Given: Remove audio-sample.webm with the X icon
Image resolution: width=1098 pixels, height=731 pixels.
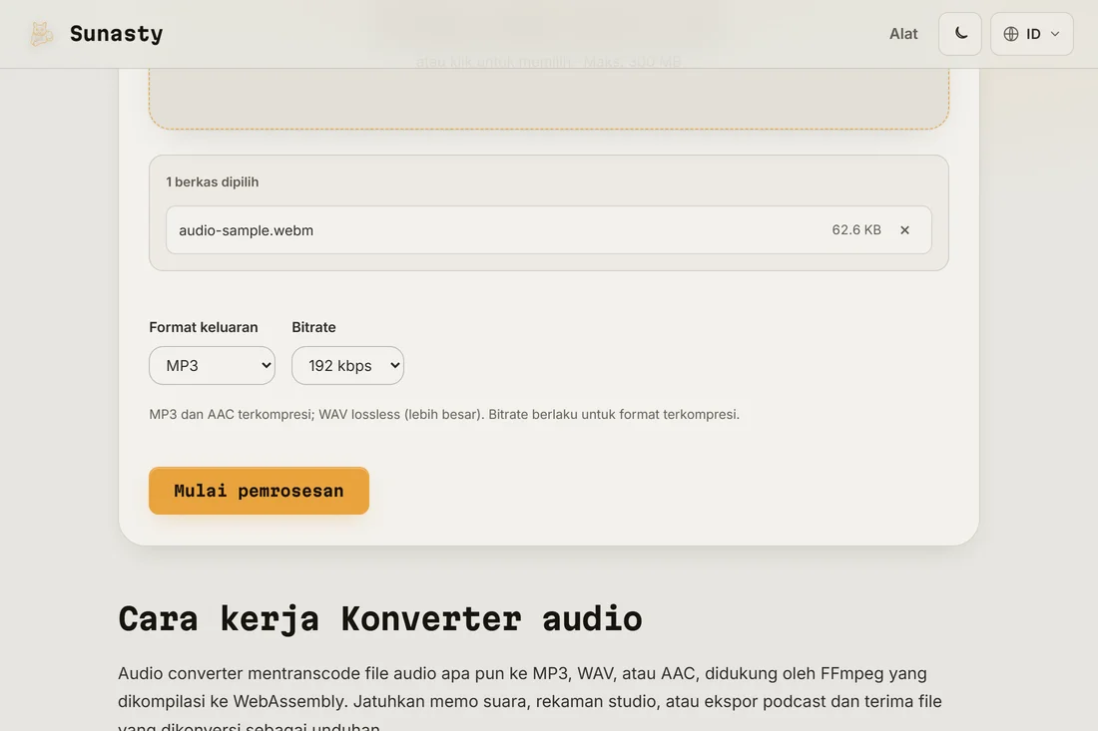Looking at the screenshot, I should [904, 230].
